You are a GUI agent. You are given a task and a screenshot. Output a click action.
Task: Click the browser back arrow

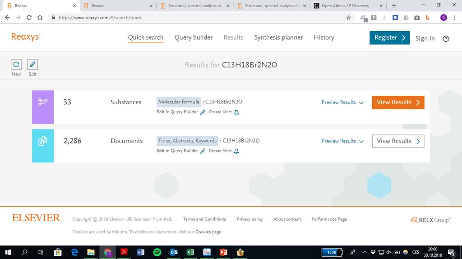[x=7, y=18]
